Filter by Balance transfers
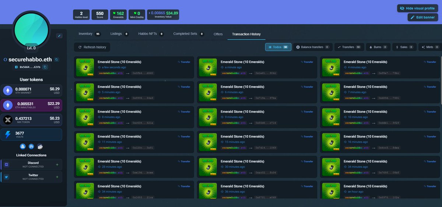Viewport: 442px width, 207px height. pos(312,47)
